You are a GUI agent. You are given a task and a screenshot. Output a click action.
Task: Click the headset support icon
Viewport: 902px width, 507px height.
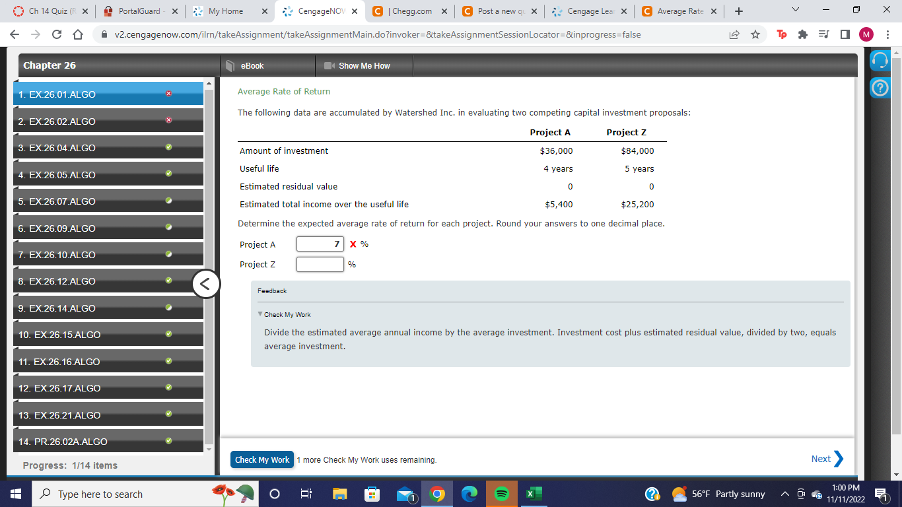tap(880, 61)
